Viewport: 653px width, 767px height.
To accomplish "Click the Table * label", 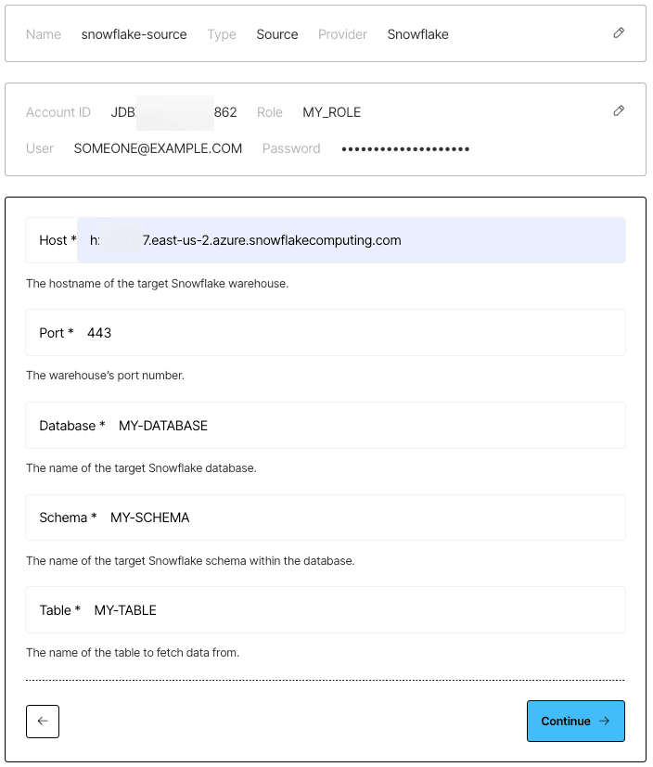I will [x=59, y=610].
